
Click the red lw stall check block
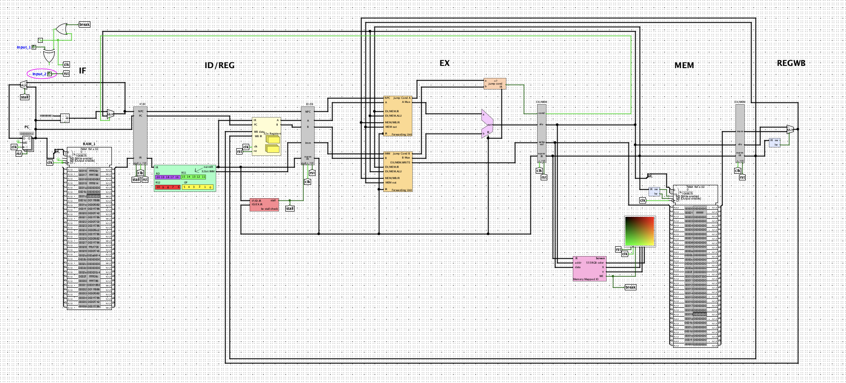click(264, 205)
